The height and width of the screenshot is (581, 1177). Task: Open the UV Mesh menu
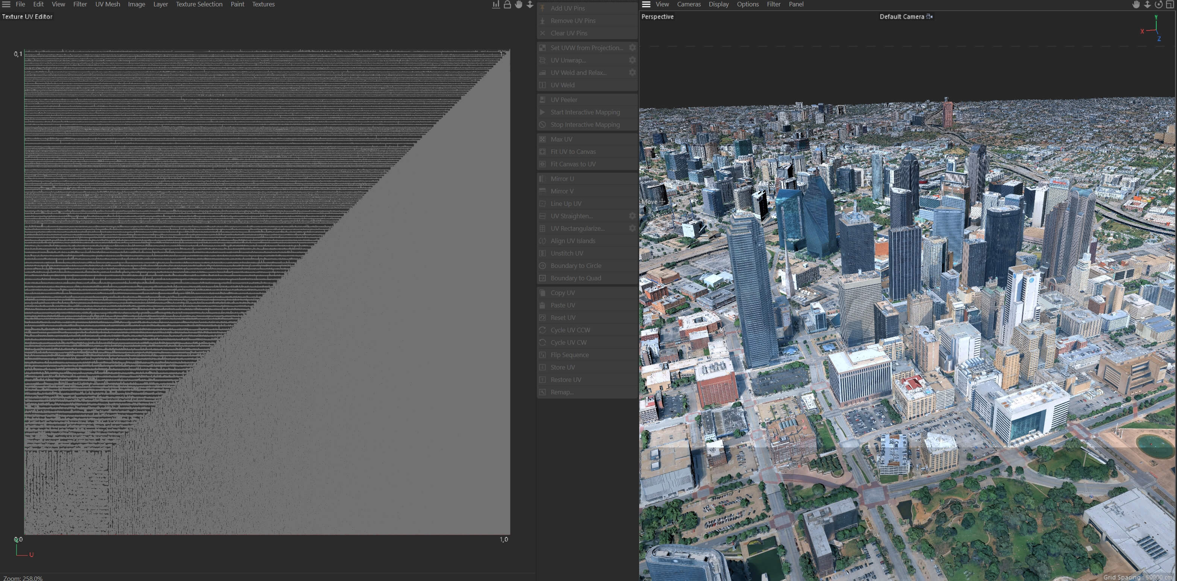108,4
